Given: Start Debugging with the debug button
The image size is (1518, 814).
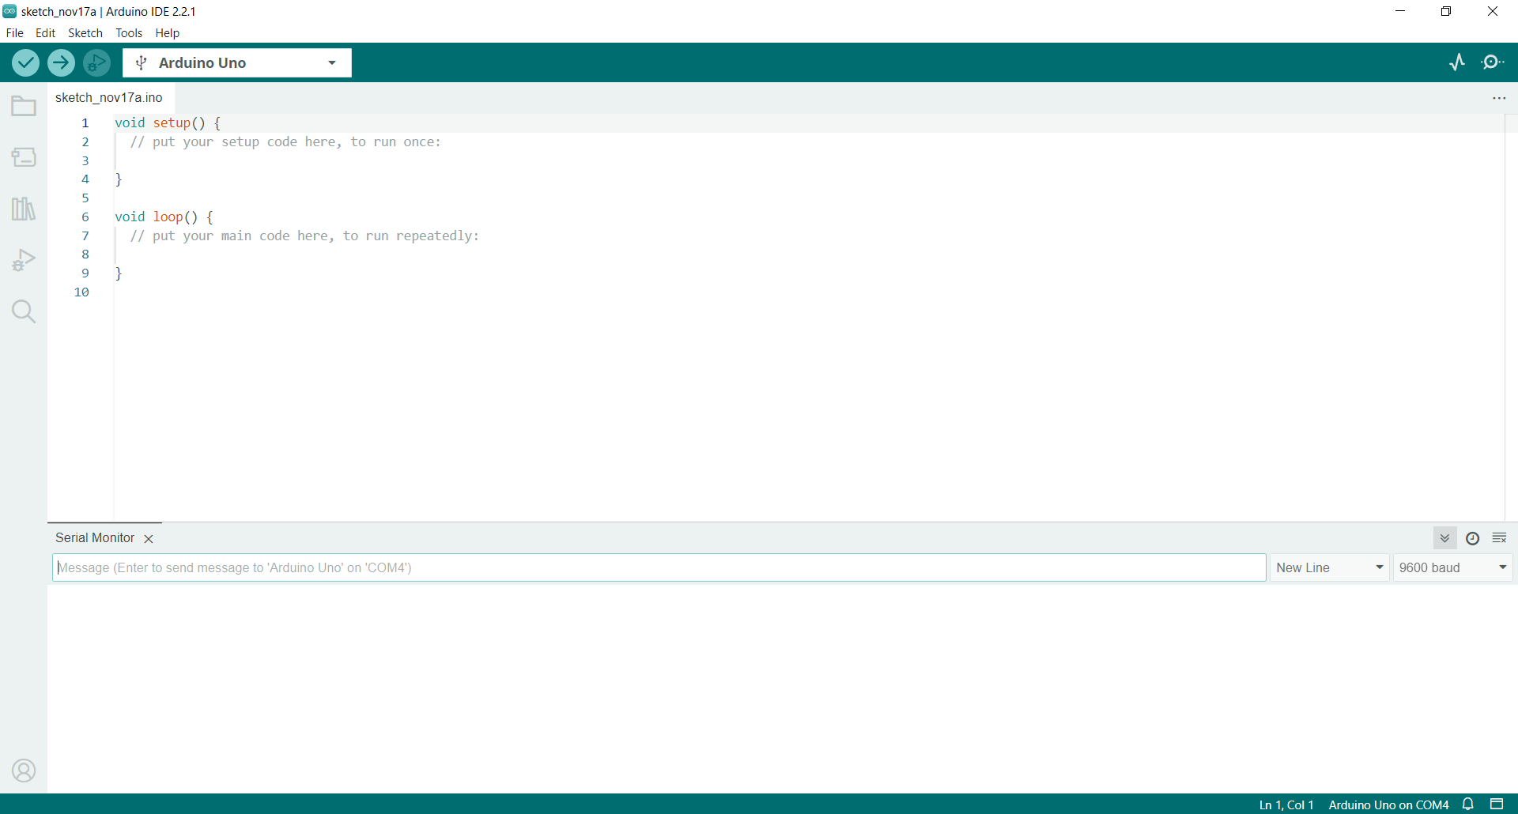Looking at the screenshot, I should (96, 62).
